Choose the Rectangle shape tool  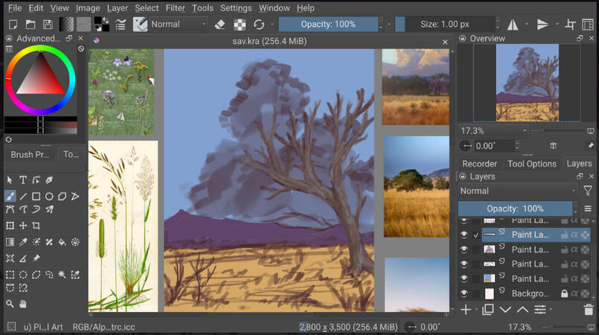point(36,197)
